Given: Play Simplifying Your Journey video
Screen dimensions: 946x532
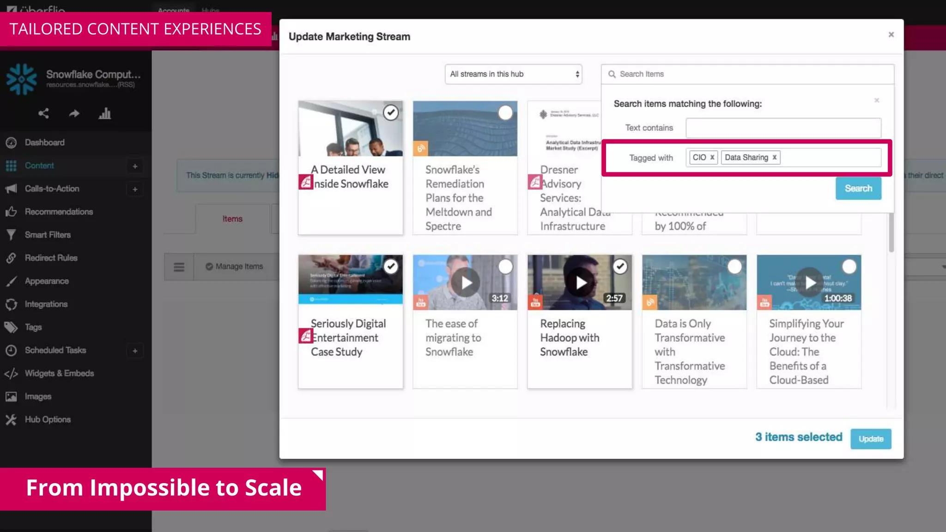Looking at the screenshot, I should pyautogui.click(x=810, y=282).
